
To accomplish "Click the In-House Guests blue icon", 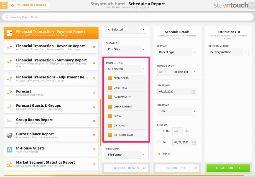I will click(9, 150).
